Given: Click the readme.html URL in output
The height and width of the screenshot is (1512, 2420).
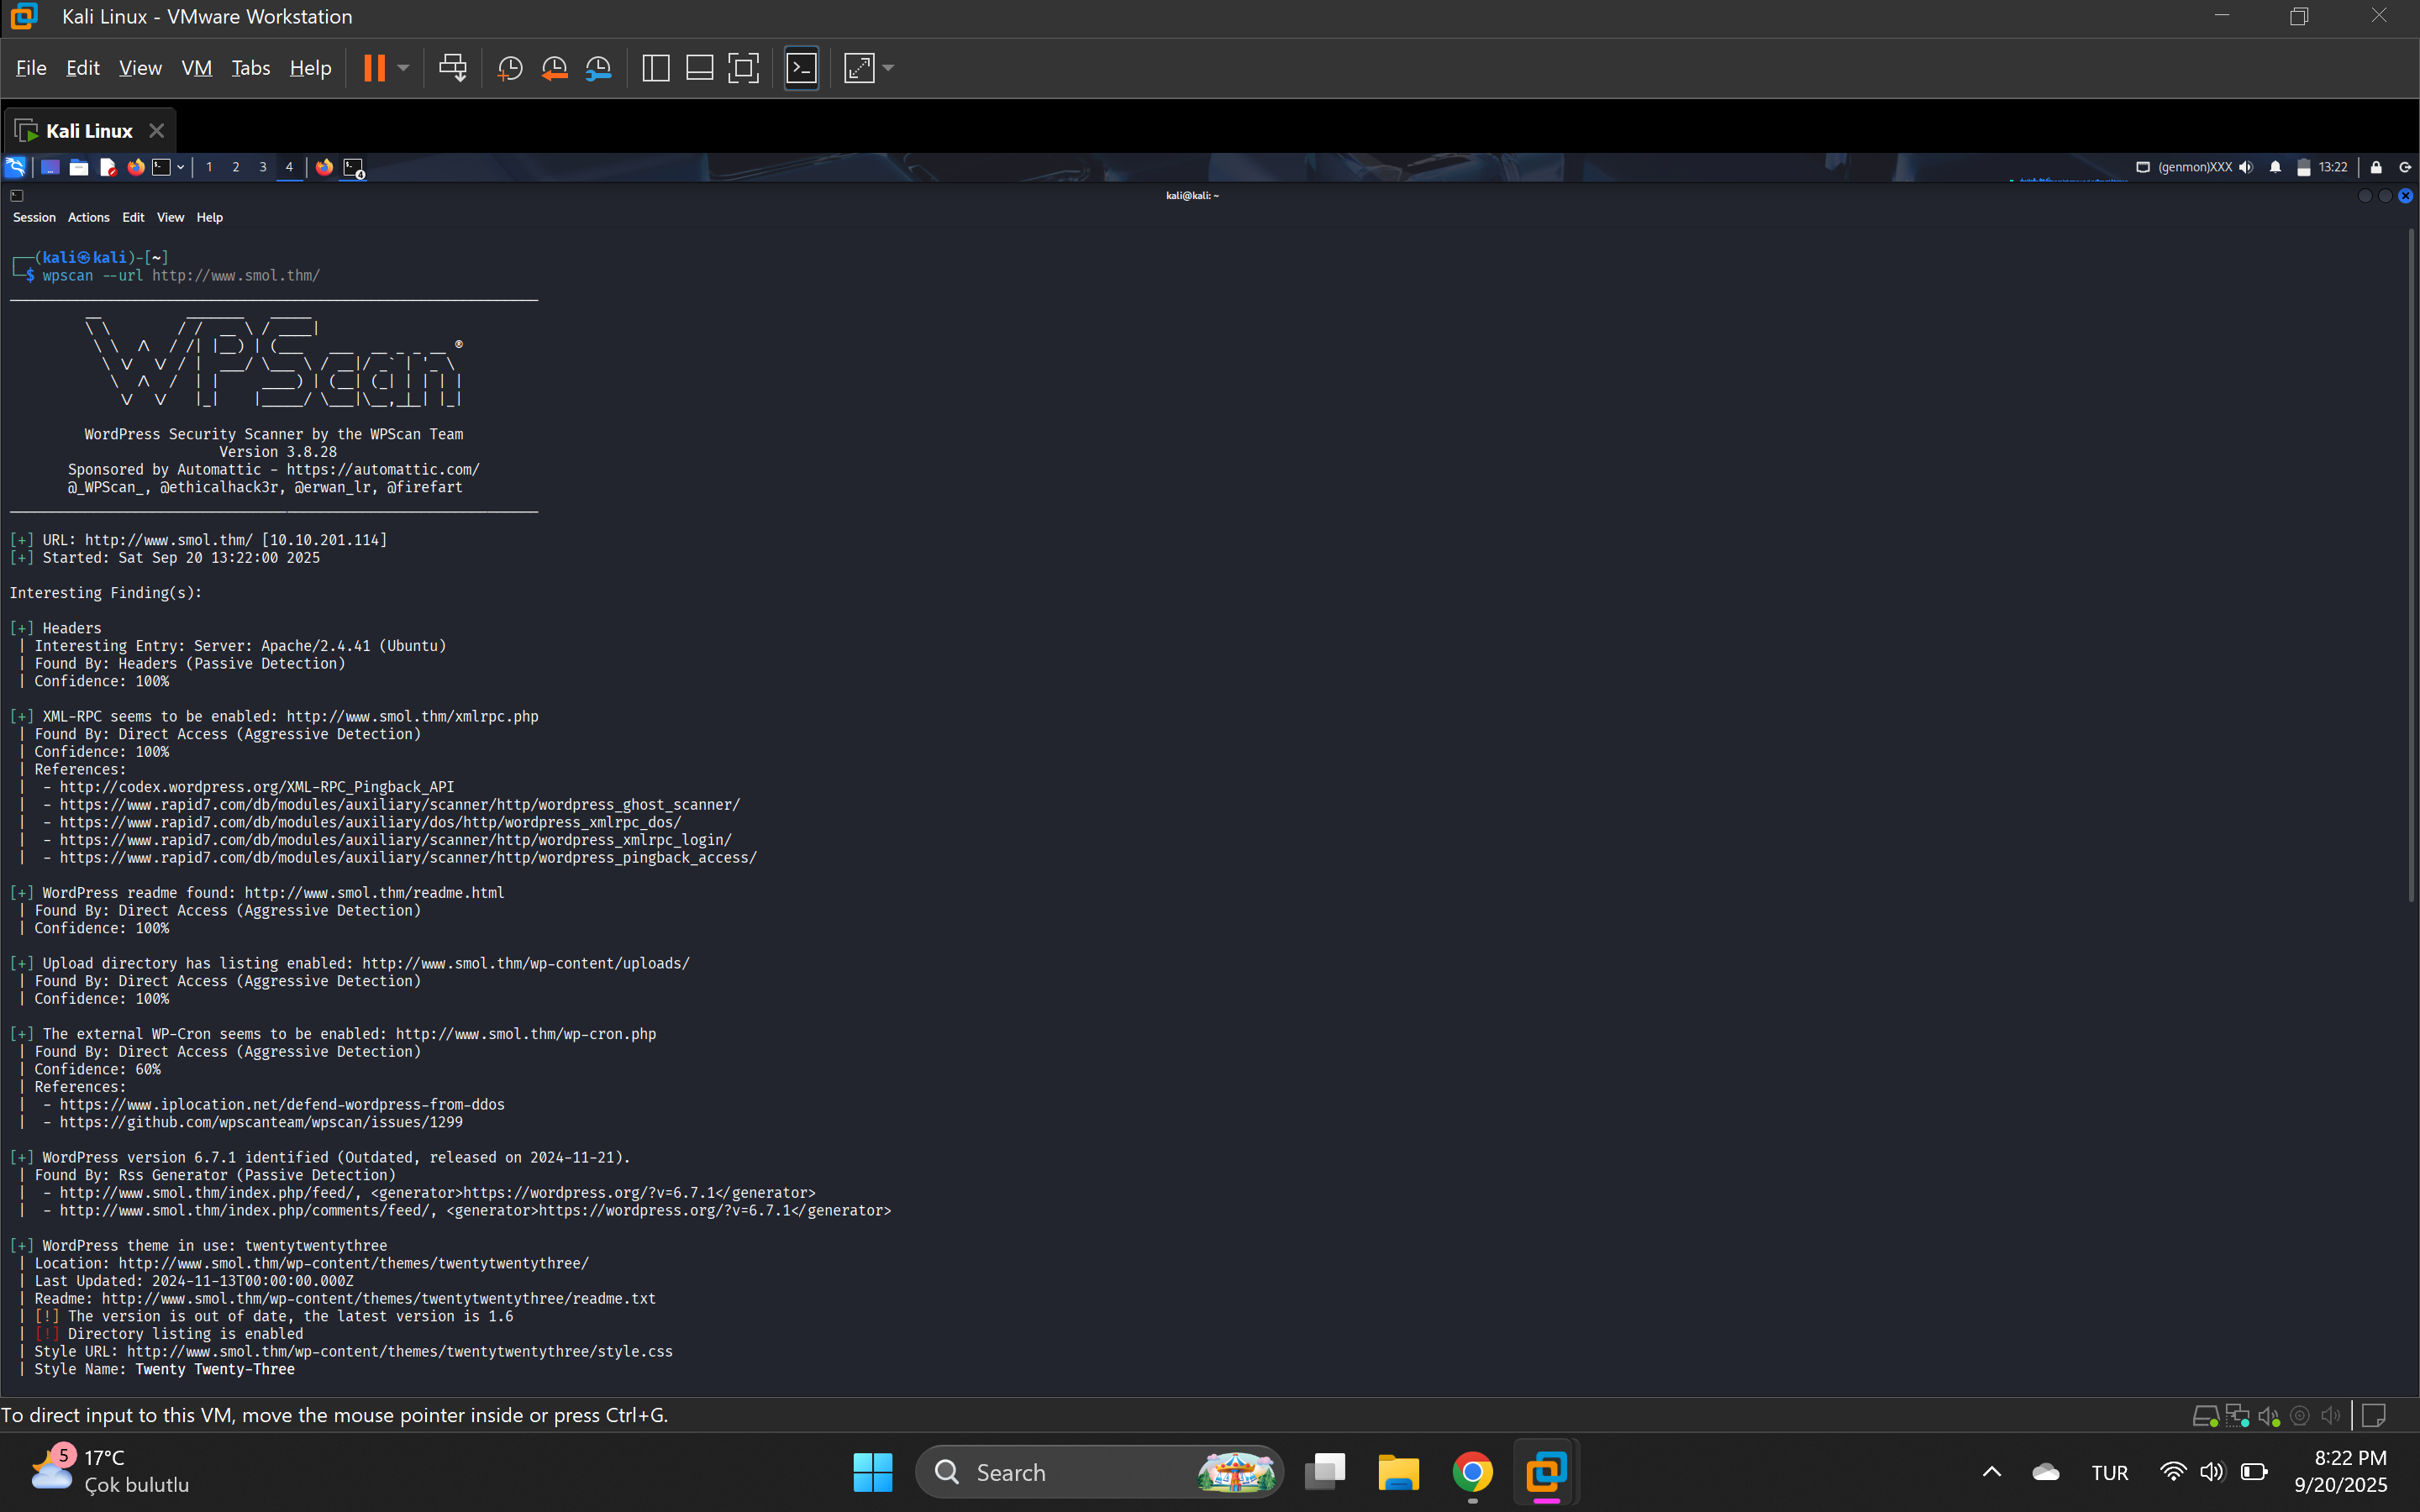Looking at the screenshot, I should 374,893.
